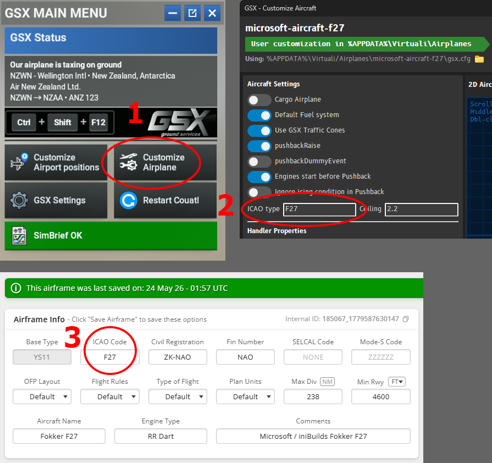Minimize the GSX Main Menu panel
The height and width of the screenshot is (463, 492).
[x=173, y=13]
